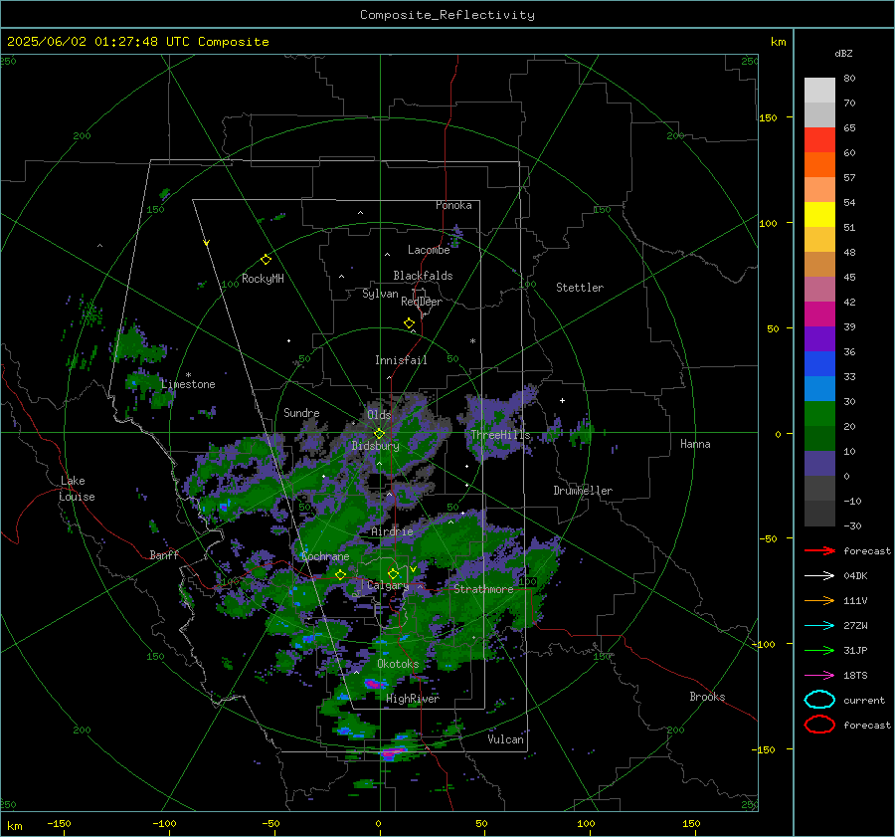Click the yellow diamond marker above RockyMH
The height and width of the screenshot is (837, 895).
[266, 260]
